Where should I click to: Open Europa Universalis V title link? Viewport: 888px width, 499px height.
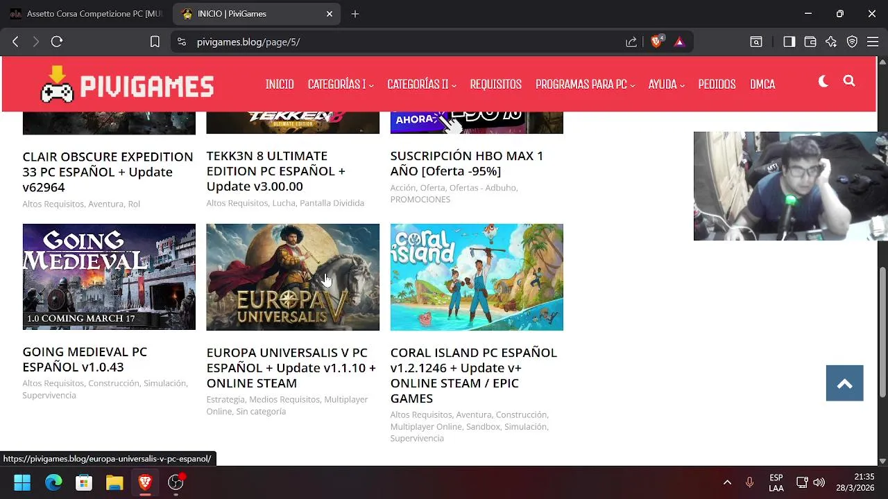(291, 368)
